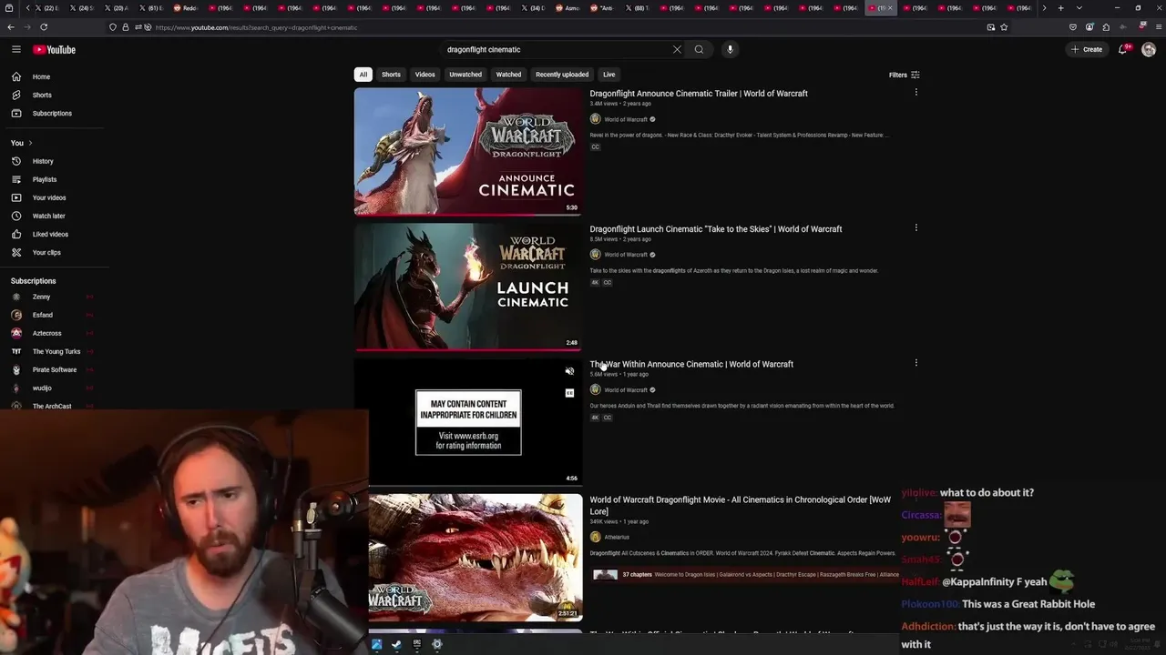The image size is (1166, 655).
Task: Open the Dragonflight Launch Cinematic title link
Action: [716, 228]
